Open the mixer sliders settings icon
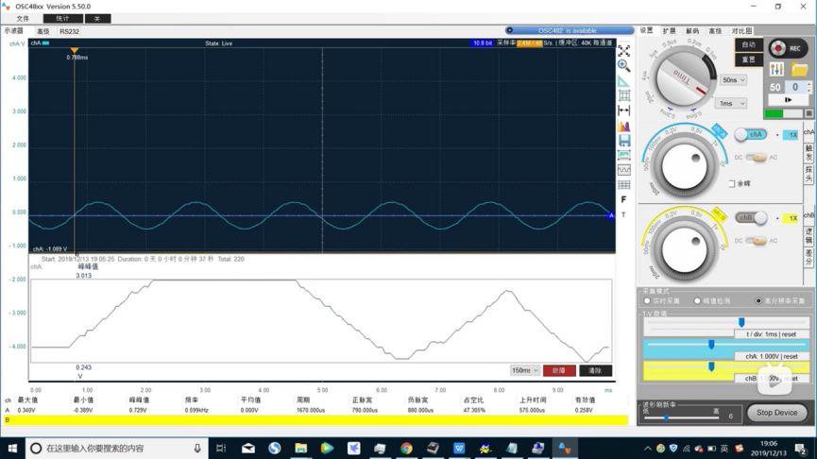The image size is (817, 459). 777,69
